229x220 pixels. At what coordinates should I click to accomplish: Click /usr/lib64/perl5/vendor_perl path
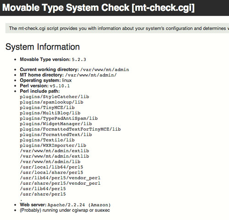[x=60, y=178]
